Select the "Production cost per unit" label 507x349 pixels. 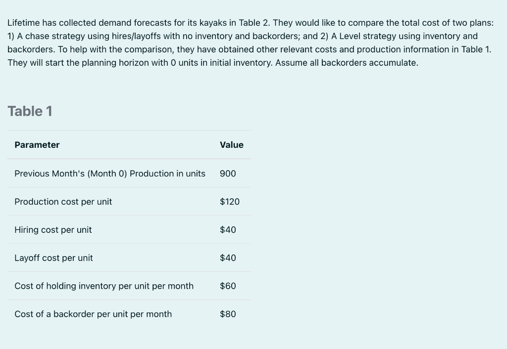coord(63,202)
